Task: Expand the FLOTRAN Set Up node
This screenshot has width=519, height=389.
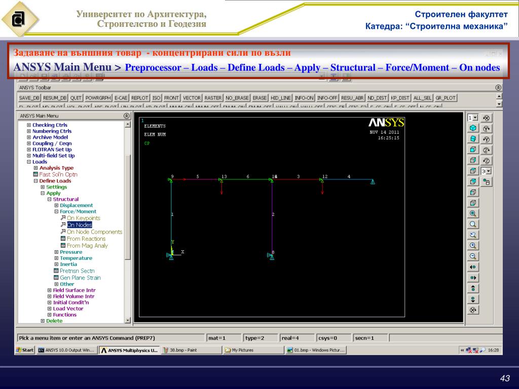Action: (x=29, y=149)
